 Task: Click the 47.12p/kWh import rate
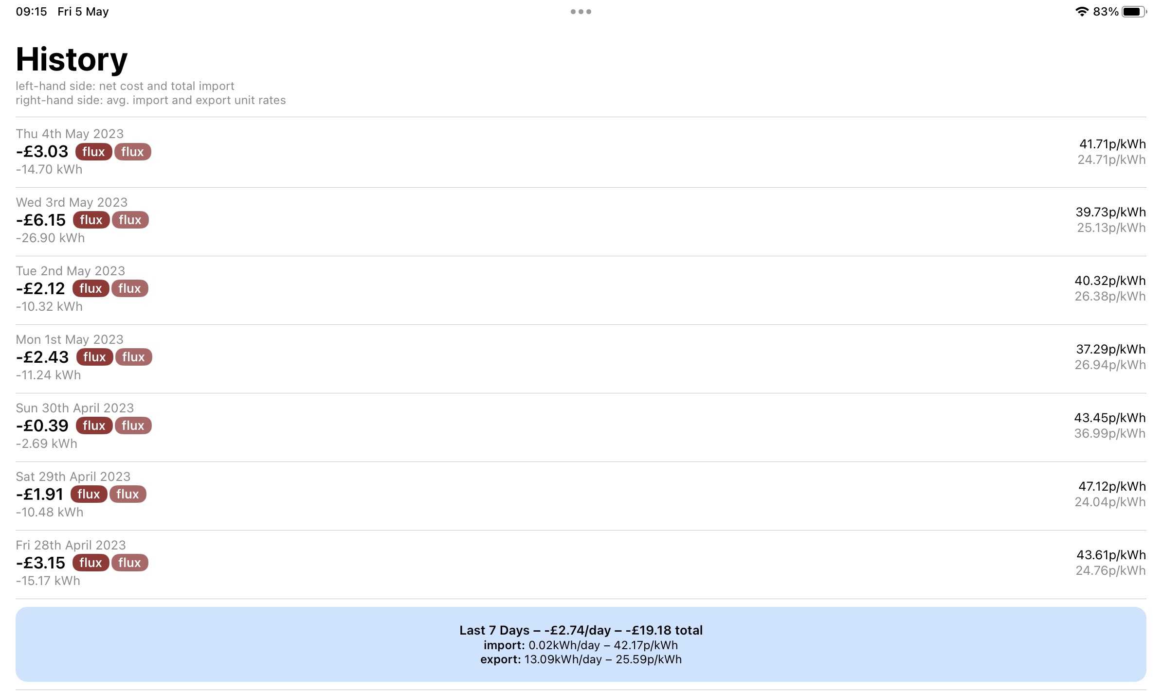coord(1112,487)
